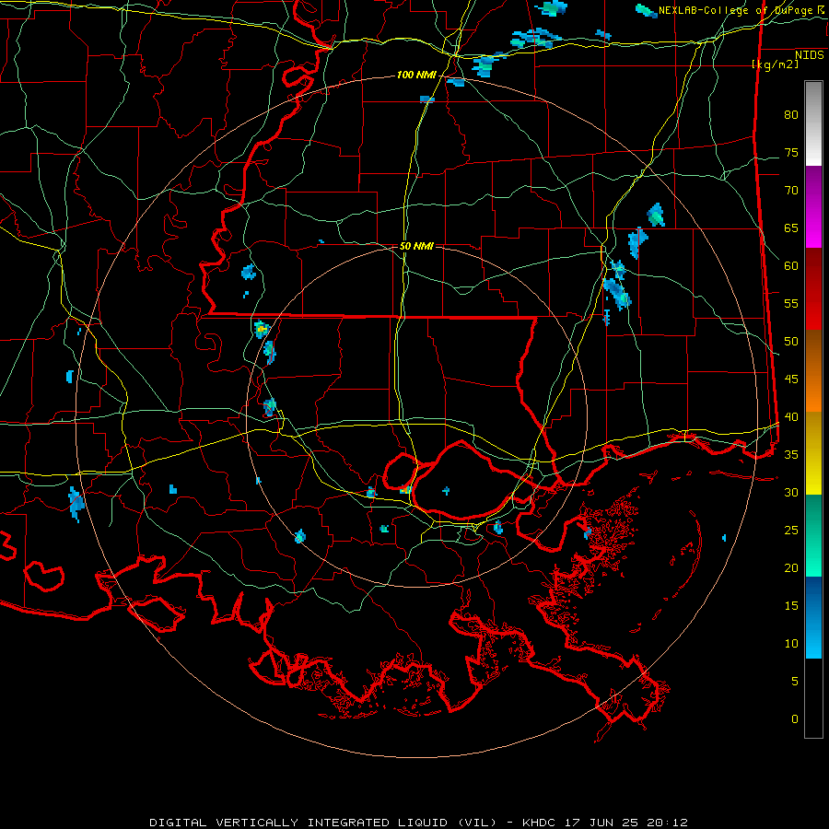
Task: Click the legend value 45
Action: (791, 379)
